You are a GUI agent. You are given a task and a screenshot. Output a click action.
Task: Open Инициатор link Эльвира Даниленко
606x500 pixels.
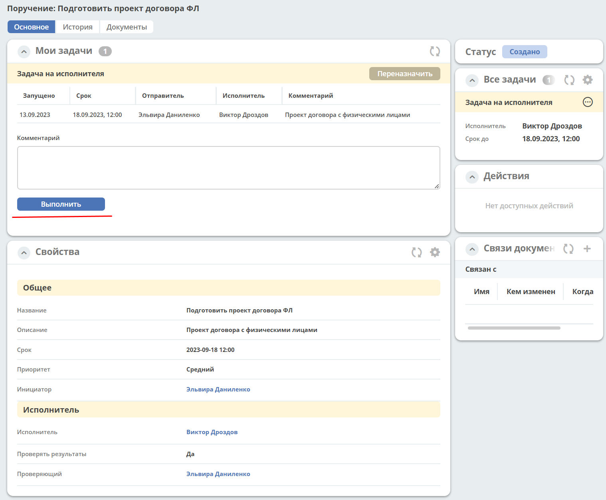pyautogui.click(x=218, y=389)
